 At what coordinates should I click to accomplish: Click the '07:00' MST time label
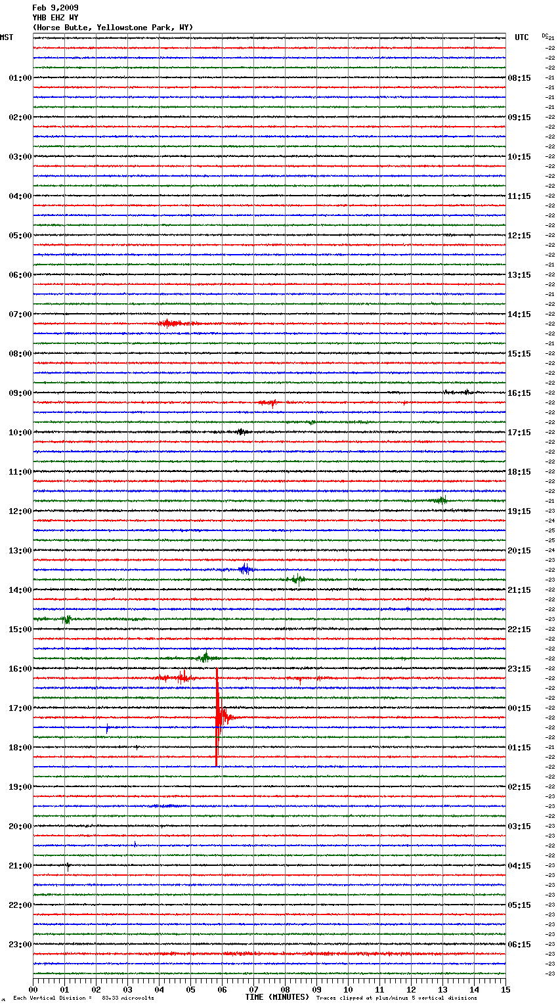click(x=20, y=314)
